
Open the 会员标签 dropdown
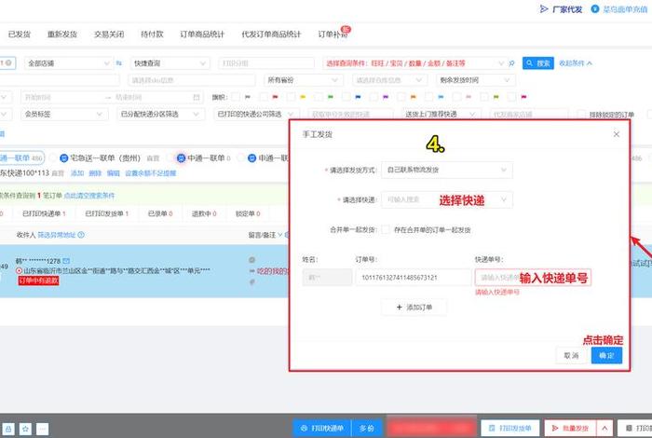(64, 114)
